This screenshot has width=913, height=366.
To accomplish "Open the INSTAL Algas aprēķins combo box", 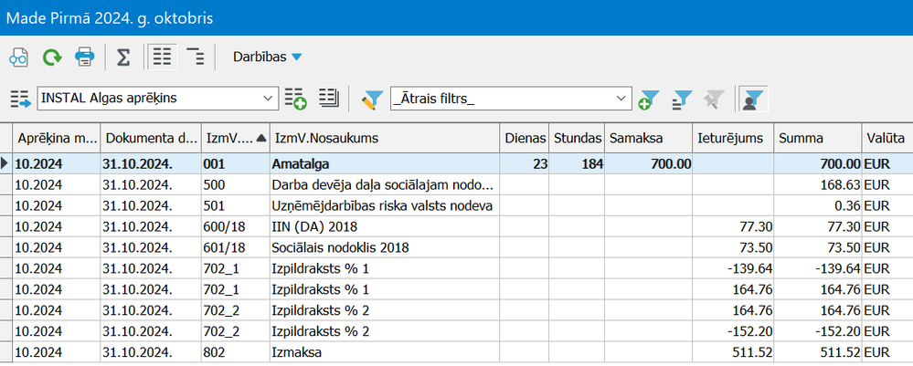I will [x=157, y=99].
